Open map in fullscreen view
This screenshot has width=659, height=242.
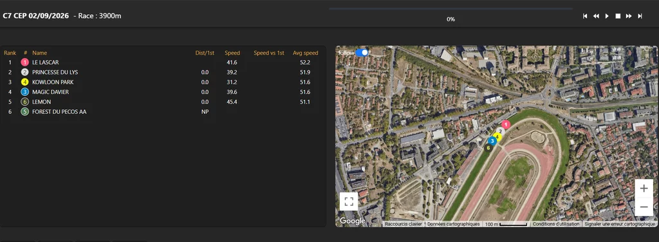pos(349,201)
